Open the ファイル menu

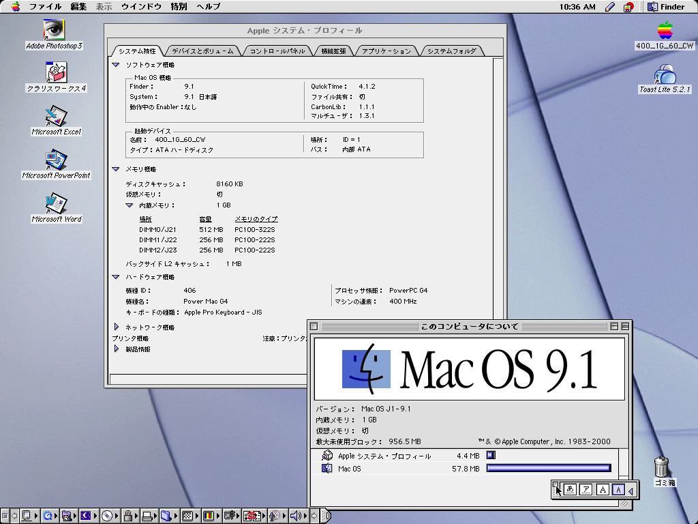46,7
